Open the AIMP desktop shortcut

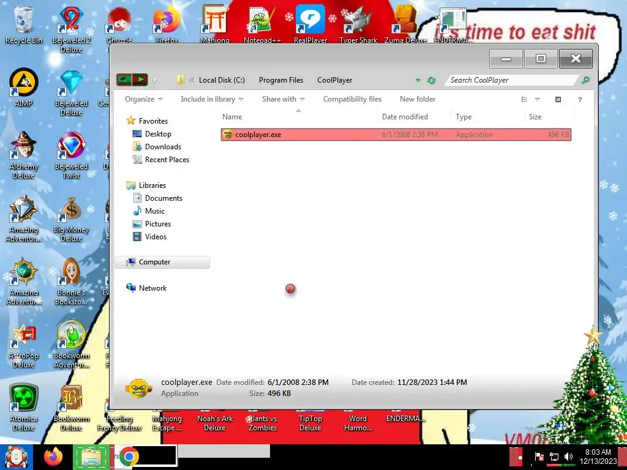point(24,87)
